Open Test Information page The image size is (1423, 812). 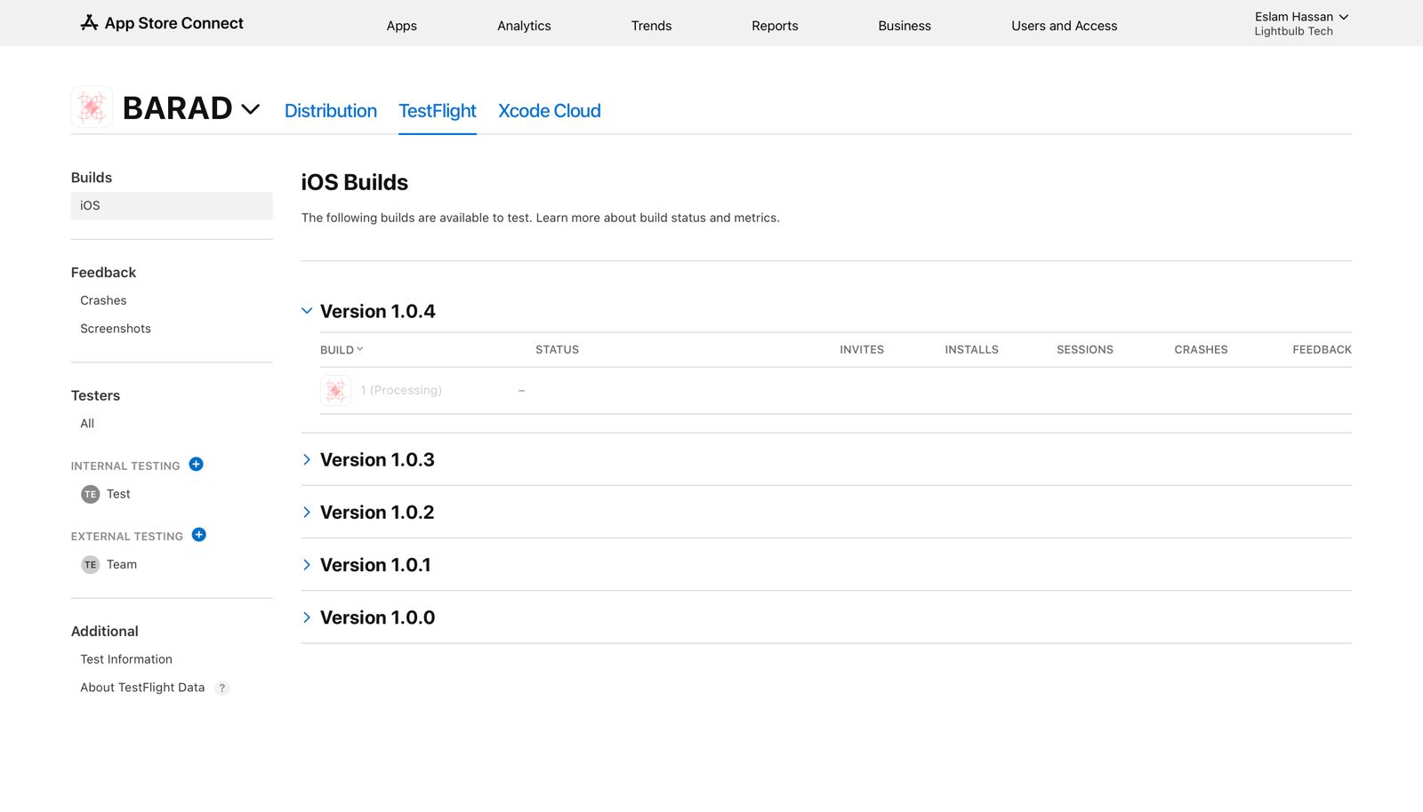point(126,659)
